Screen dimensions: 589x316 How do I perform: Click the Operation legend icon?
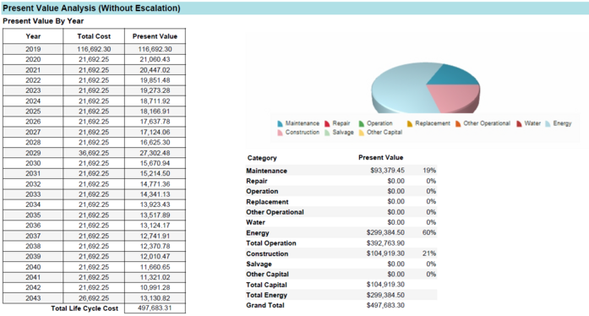coord(362,123)
